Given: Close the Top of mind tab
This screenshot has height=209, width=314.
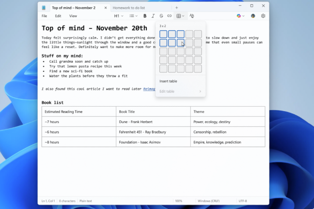Looking at the screenshot, I should coord(104,8).
